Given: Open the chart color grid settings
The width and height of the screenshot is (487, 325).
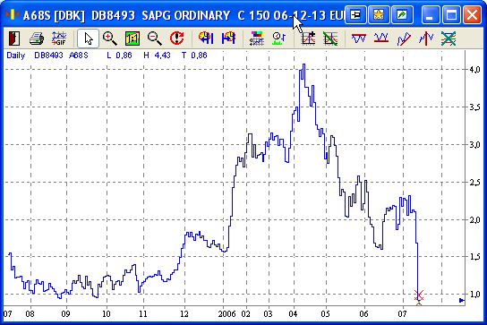Looking at the screenshot, I should 257,38.
